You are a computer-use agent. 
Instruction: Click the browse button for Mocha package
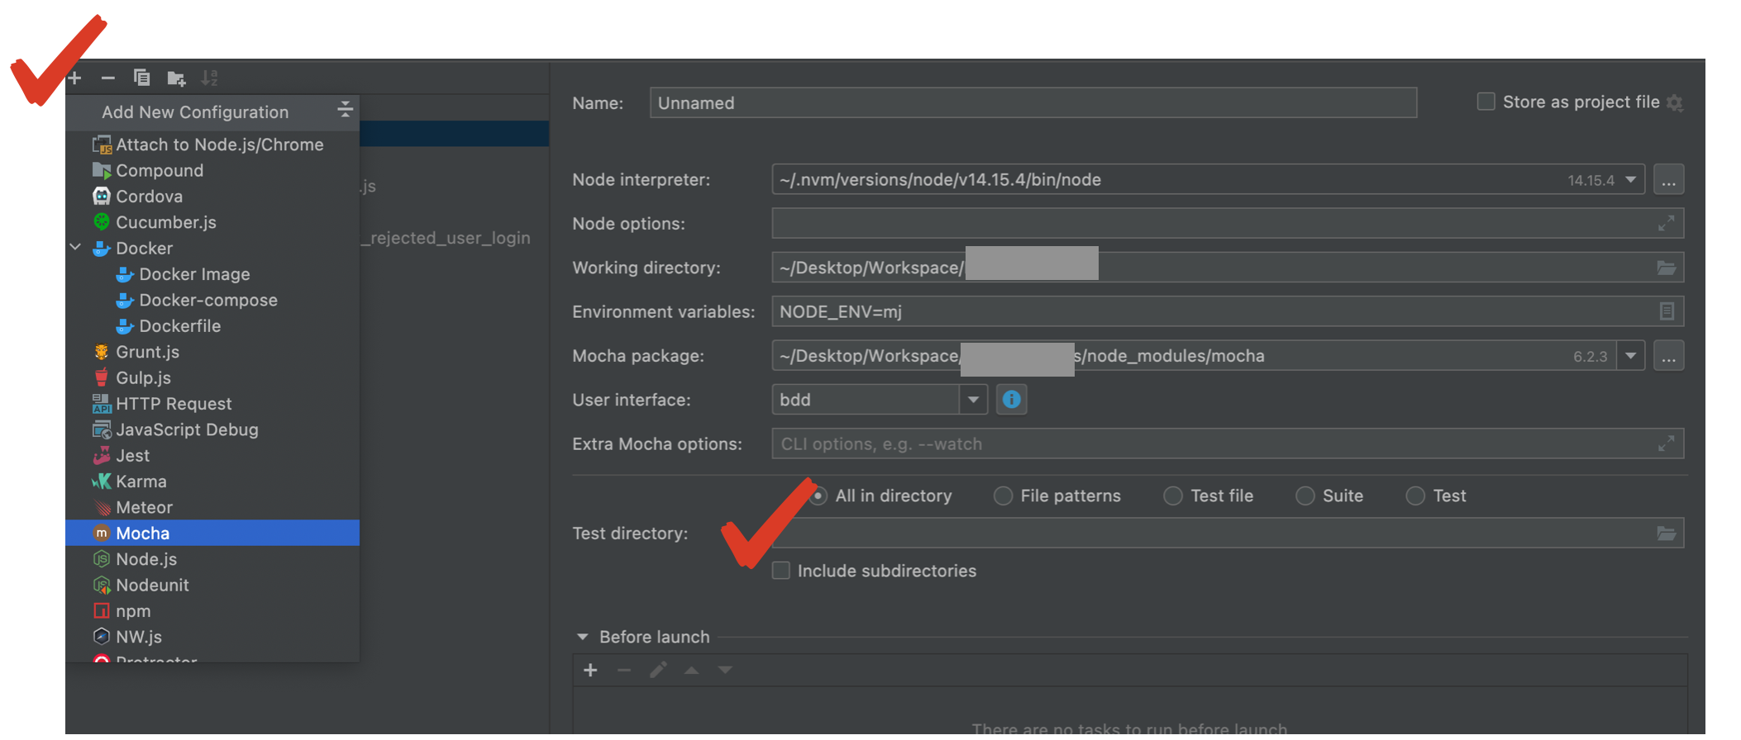[x=1668, y=356]
